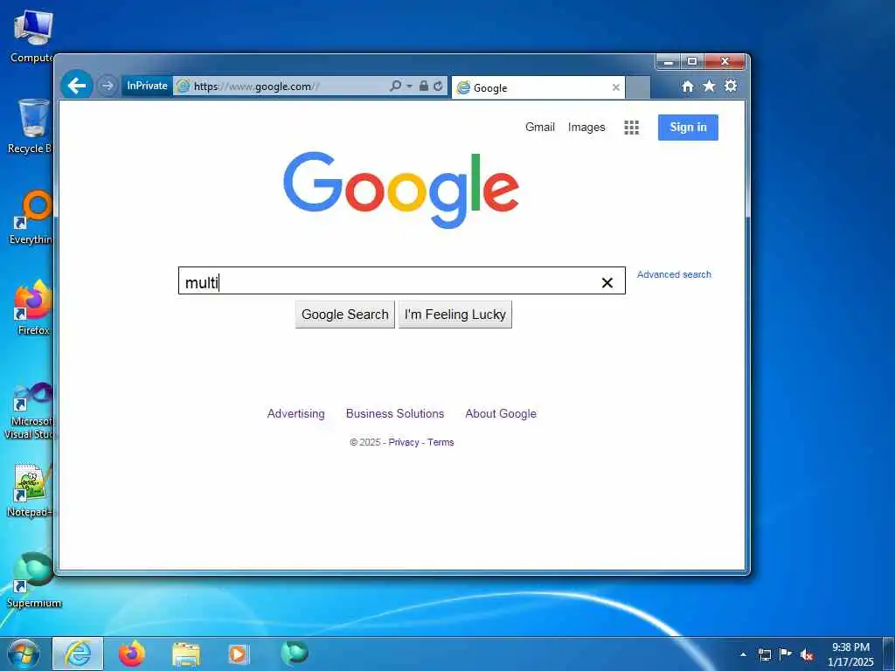Open About Google link
This screenshot has height=671, width=895.
(x=501, y=413)
